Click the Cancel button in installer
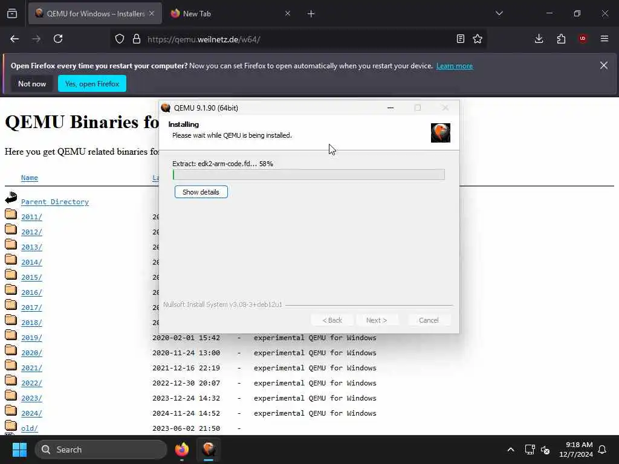The height and width of the screenshot is (464, 619). point(429,320)
